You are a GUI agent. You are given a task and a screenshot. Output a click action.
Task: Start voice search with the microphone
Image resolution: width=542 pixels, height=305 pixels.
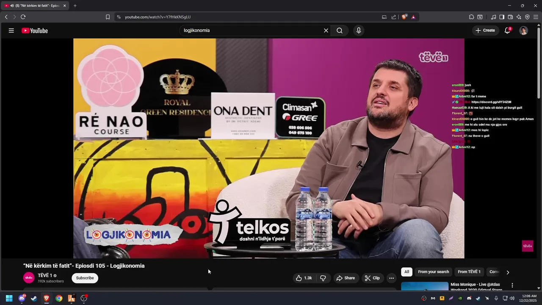[x=359, y=30]
